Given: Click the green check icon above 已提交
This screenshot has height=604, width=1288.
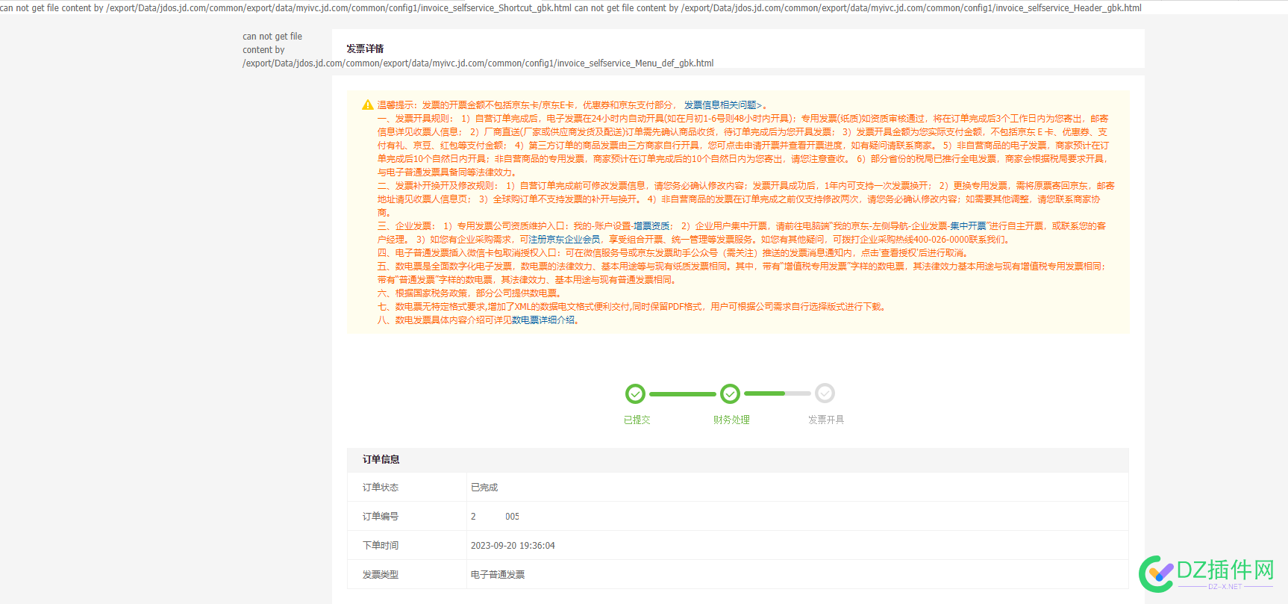Looking at the screenshot, I should click(635, 393).
